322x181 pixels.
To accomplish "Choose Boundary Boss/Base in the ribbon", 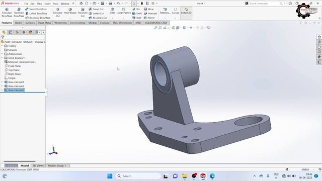I will 38,18.
